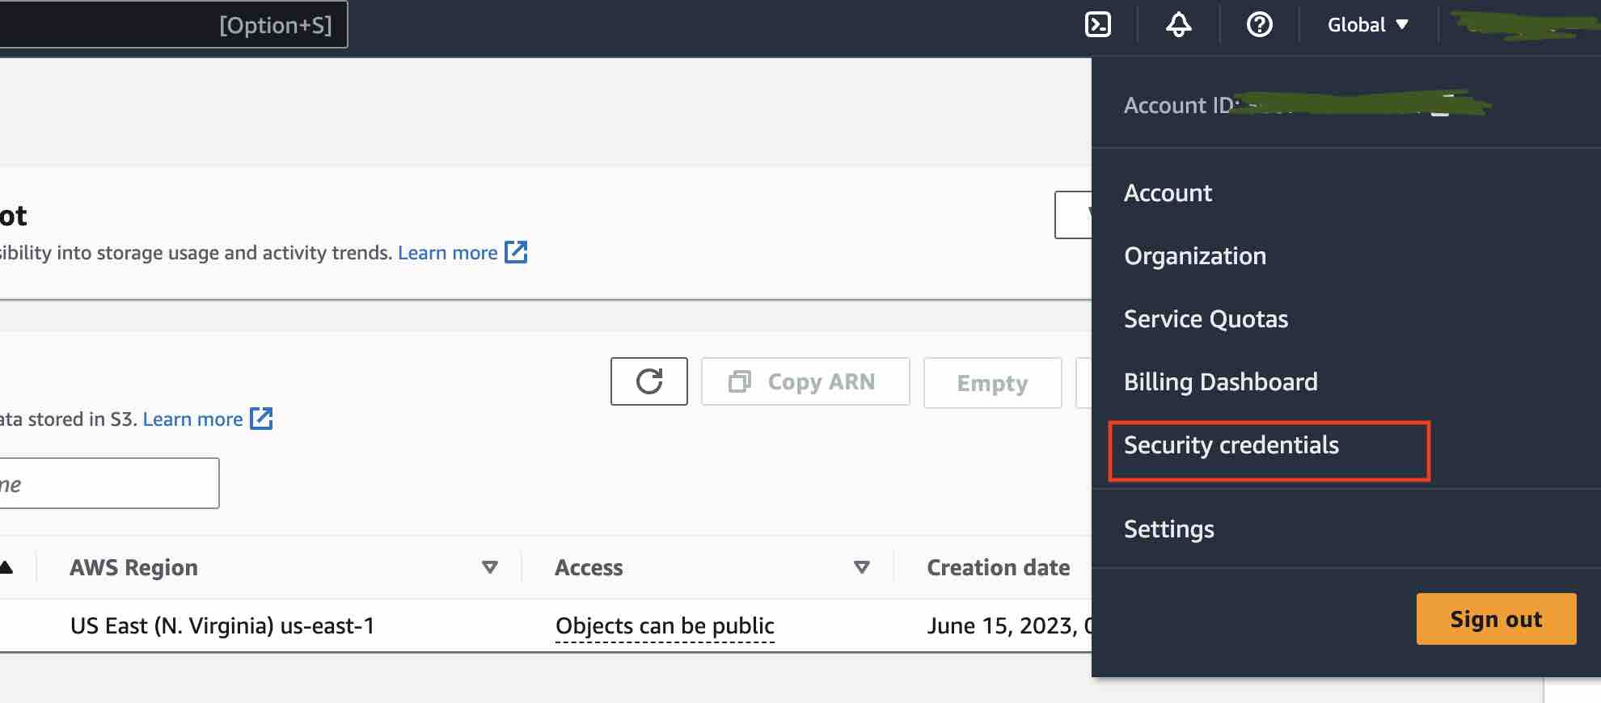Open Settings from the account menu
Viewport: 1601px width, 703px height.
pyautogui.click(x=1168, y=529)
